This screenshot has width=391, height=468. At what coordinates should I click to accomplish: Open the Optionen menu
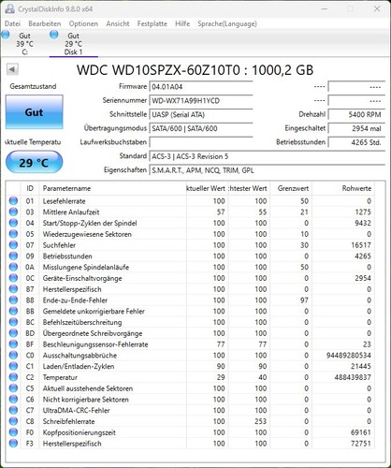coord(83,23)
